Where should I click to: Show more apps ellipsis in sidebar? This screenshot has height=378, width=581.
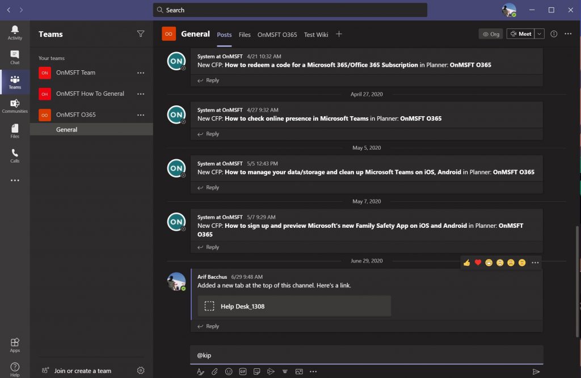point(15,180)
